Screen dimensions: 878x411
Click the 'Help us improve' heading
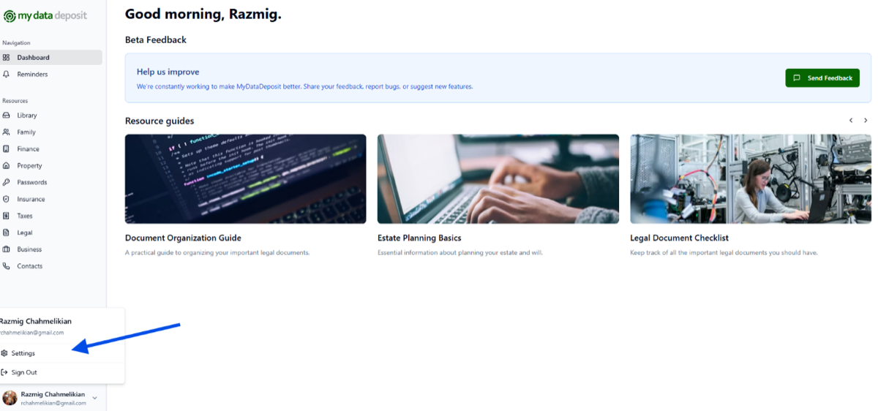point(168,72)
